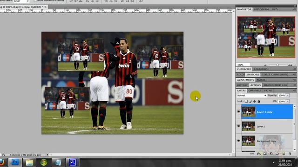The height and width of the screenshot is (167, 298).
Task: Delete layer trash icon
Action: [290, 154]
